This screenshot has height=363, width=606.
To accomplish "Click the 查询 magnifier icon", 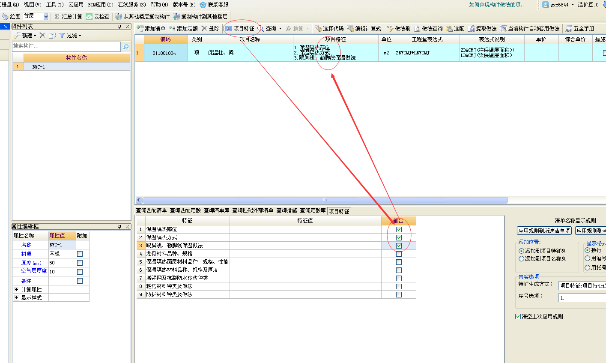I will tap(260, 29).
